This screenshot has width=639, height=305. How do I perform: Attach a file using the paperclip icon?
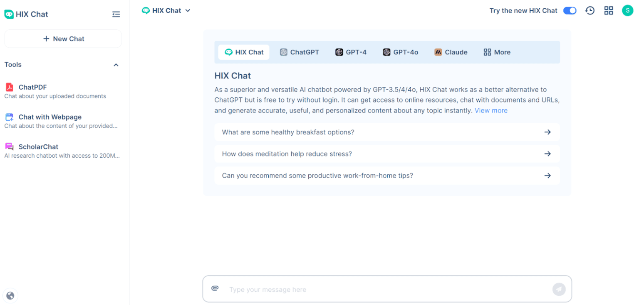pyautogui.click(x=215, y=288)
